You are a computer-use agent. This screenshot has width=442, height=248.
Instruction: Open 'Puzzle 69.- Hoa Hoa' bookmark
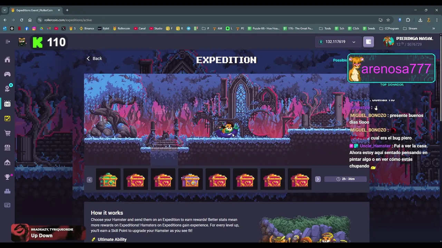point(264,29)
